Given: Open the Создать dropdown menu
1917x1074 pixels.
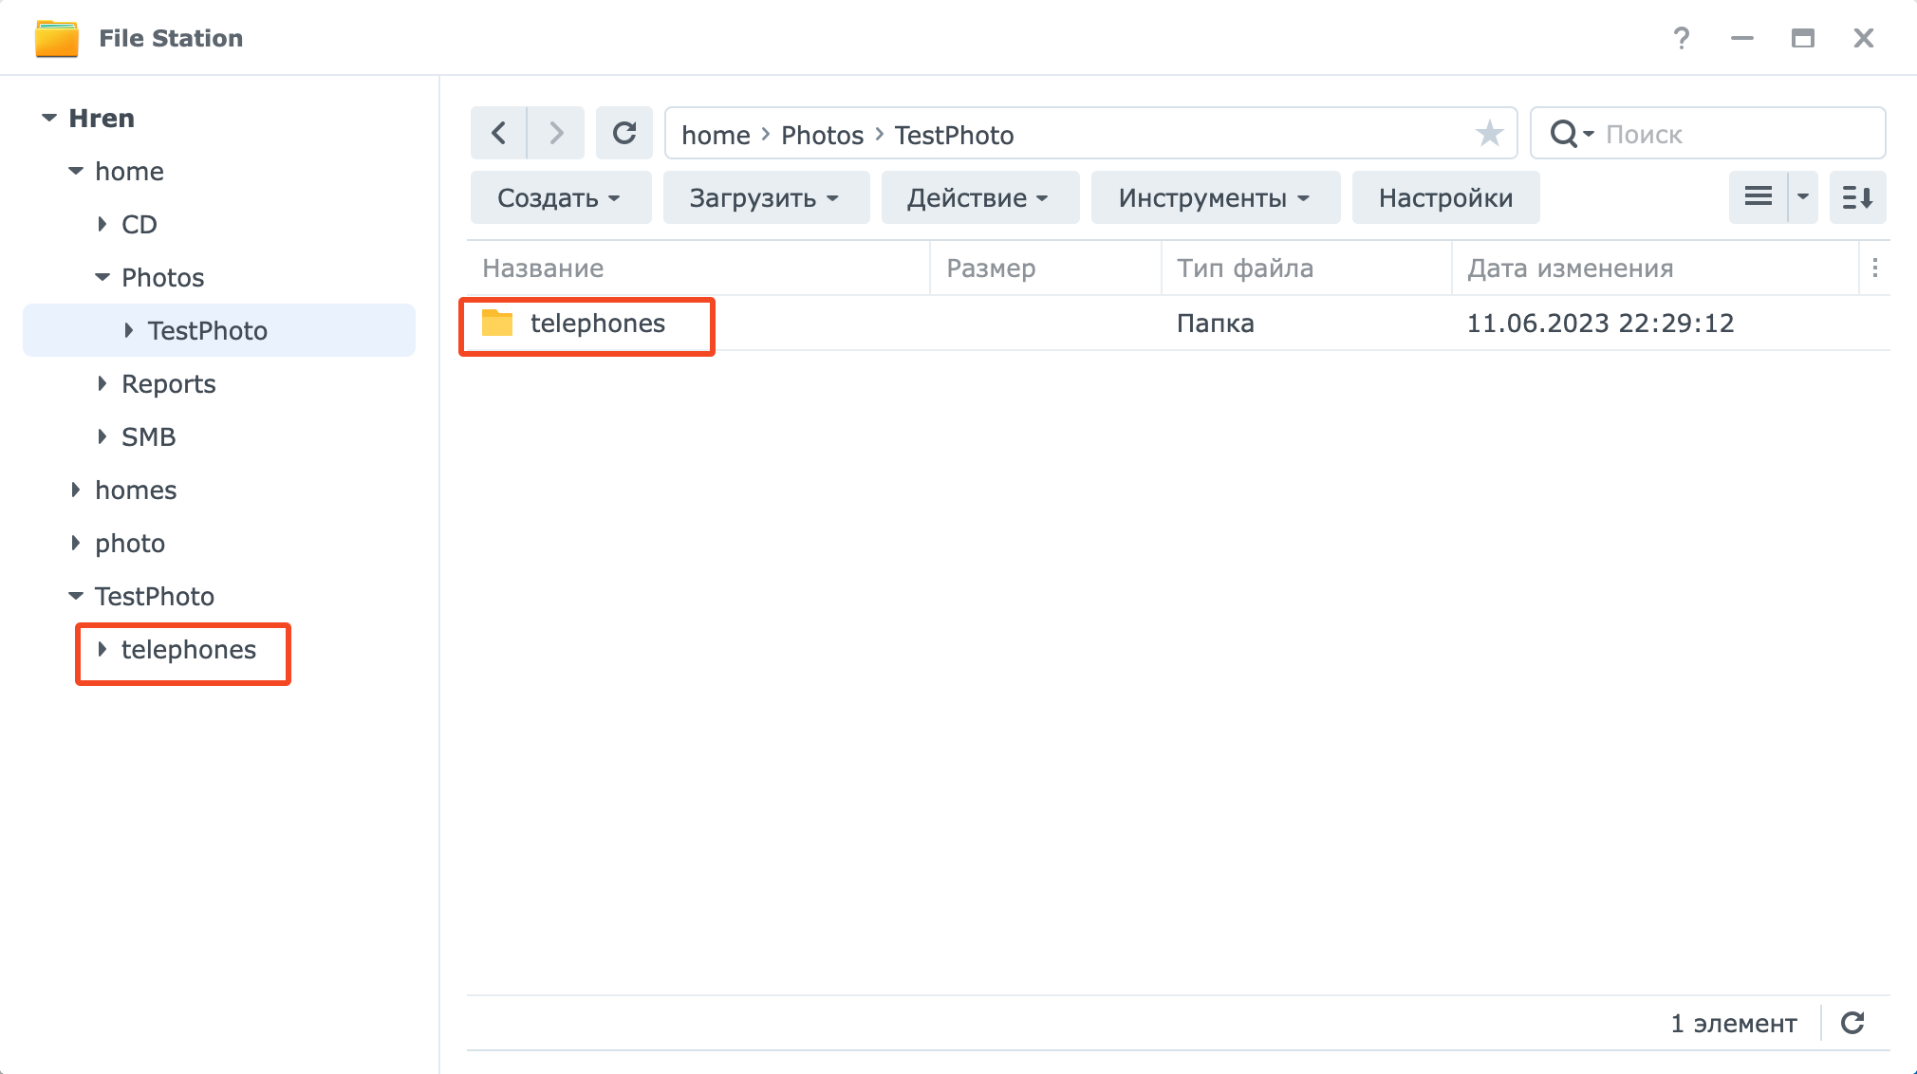Looking at the screenshot, I should pos(560,197).
